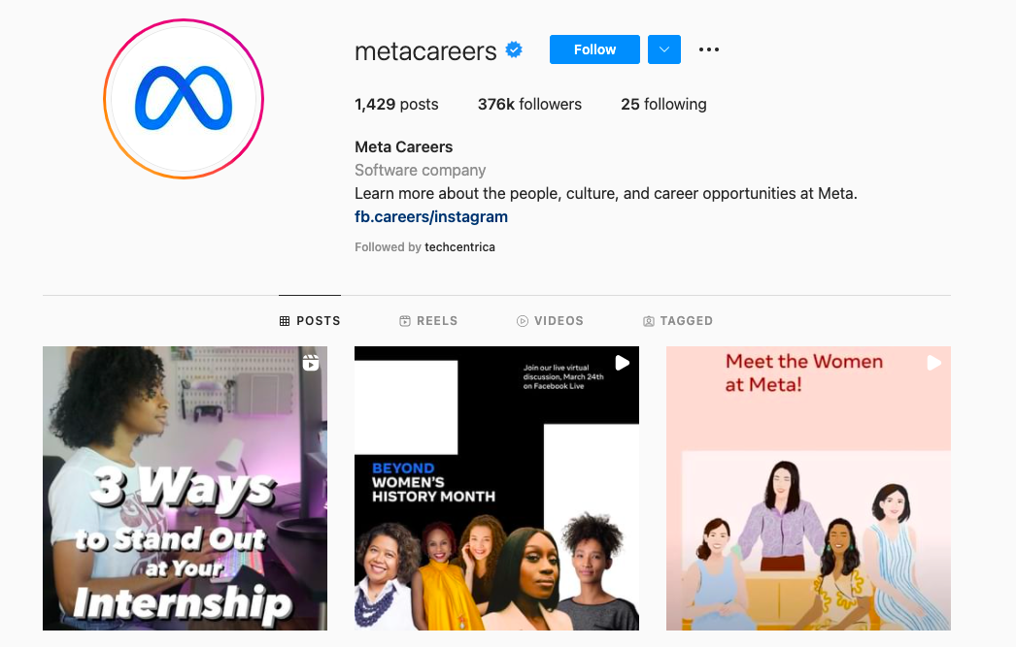Open the TAGGED tab
Screen dimensions: 1016x647
pyautogui.click(x=678, y=321)
